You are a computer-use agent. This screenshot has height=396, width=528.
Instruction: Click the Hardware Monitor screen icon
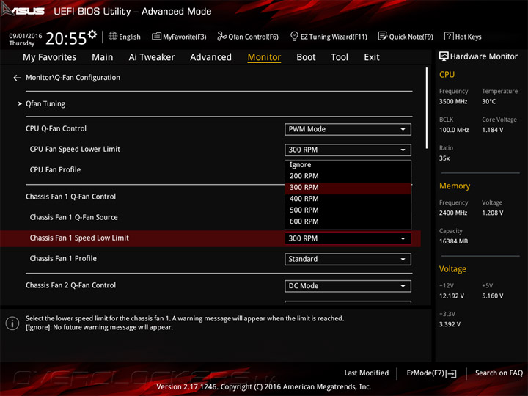(444, 56)
